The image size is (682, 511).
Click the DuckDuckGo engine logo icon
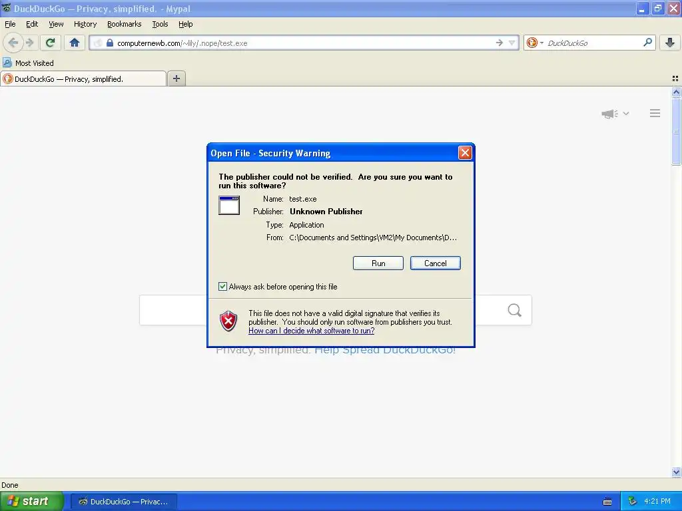coord(531,43)
